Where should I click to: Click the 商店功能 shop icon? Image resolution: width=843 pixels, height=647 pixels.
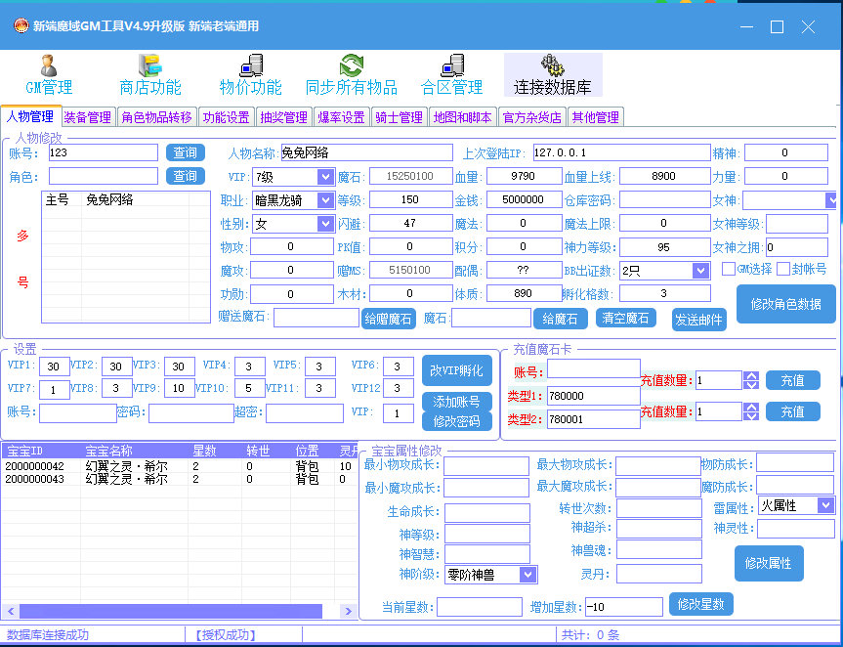tap(149, 66)
